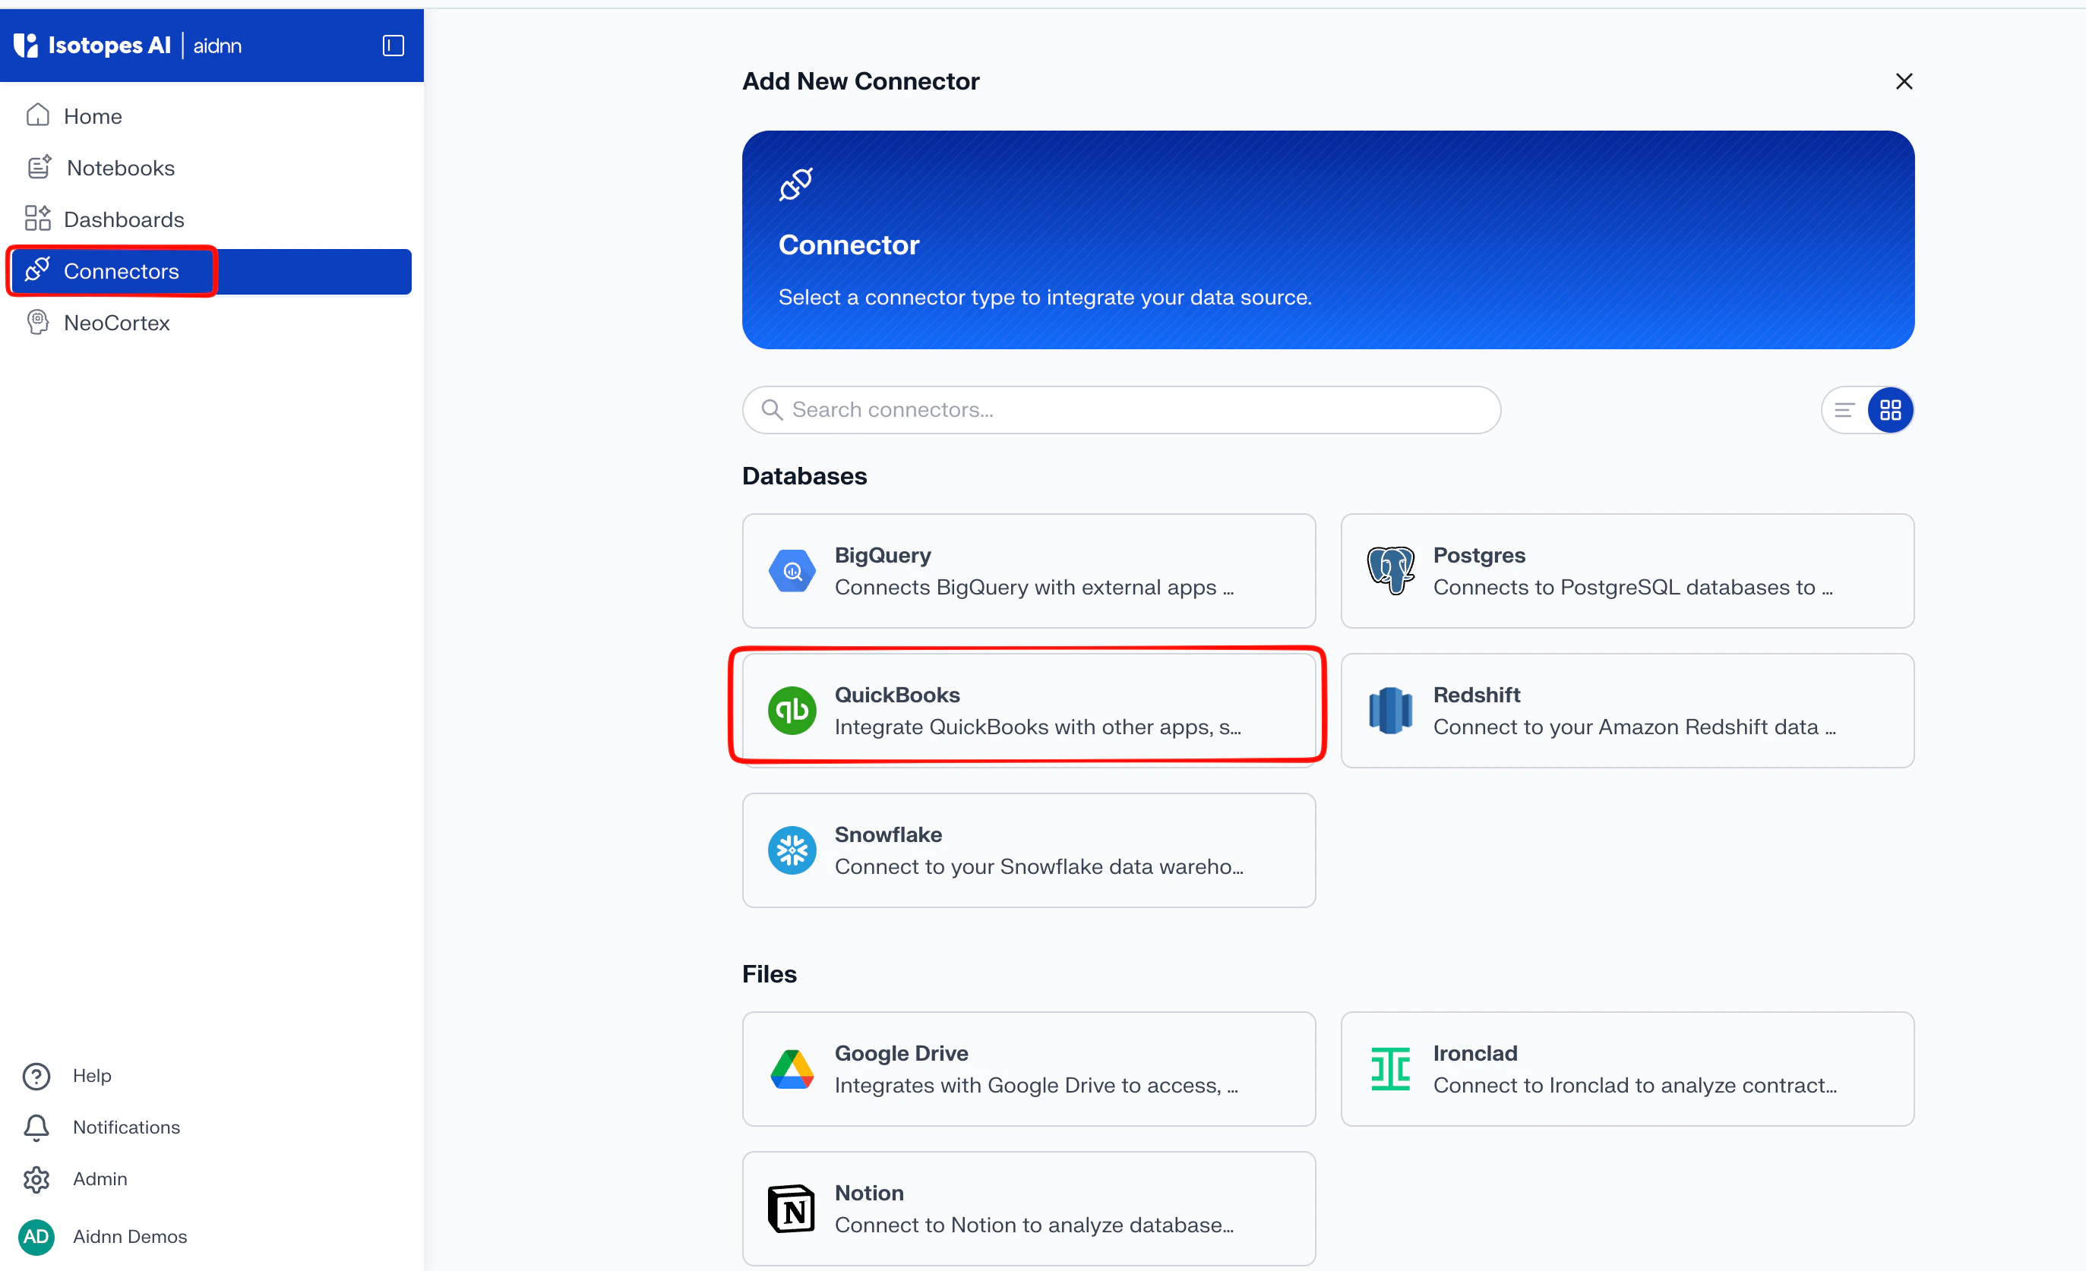Collapse the sidebar panel icon
Viewport: 2086px width, 1271px height.
(x=393, y=45)
